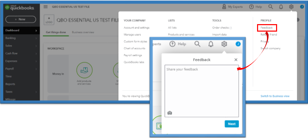Click Switch to Business view link

(275, 96)
